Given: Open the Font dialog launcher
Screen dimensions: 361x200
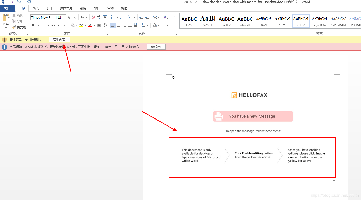Looking at the screenshot, I should click(107, 34).
